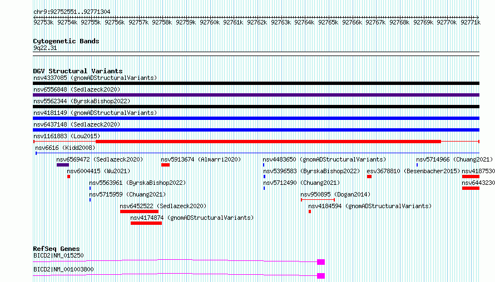Open the nsv6004415 Wu2021 label

click(98, 171)
